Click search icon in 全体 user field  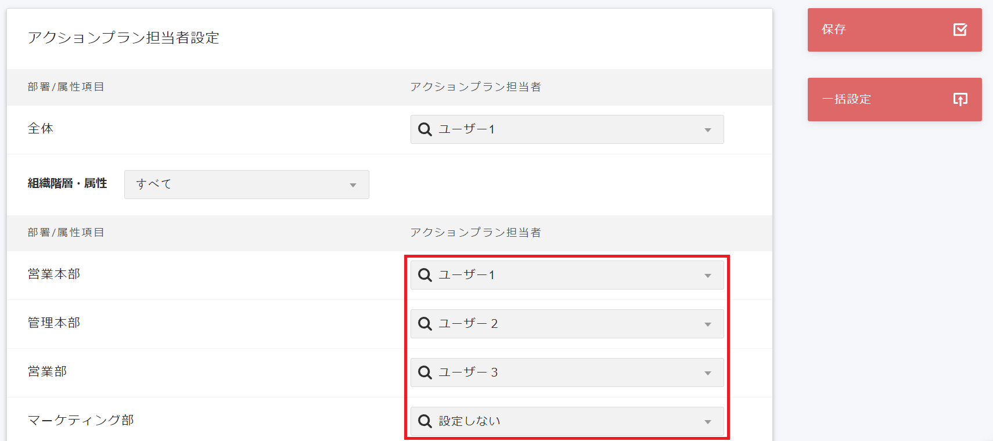tap(425, 129)
